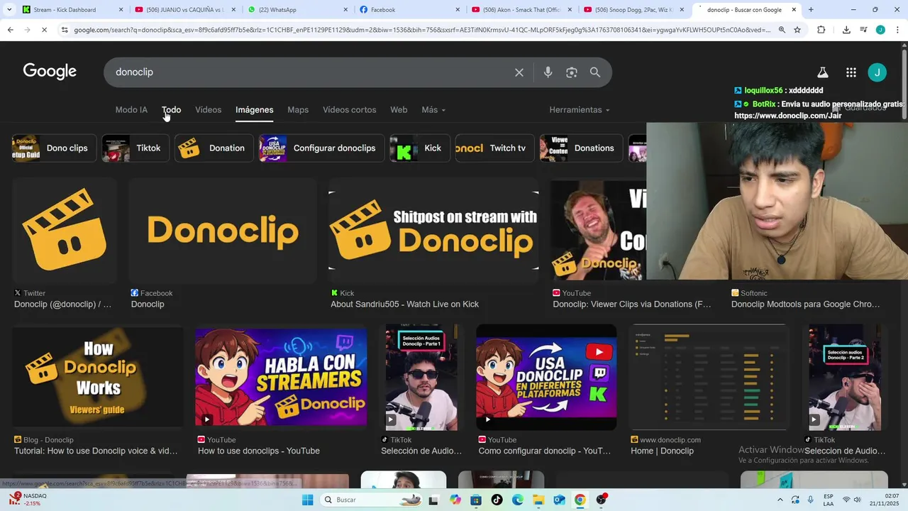The width and height of the screenshot is (908, 511).
Task: Select the Configurar donoclips chip
Action: pos(321,148)
